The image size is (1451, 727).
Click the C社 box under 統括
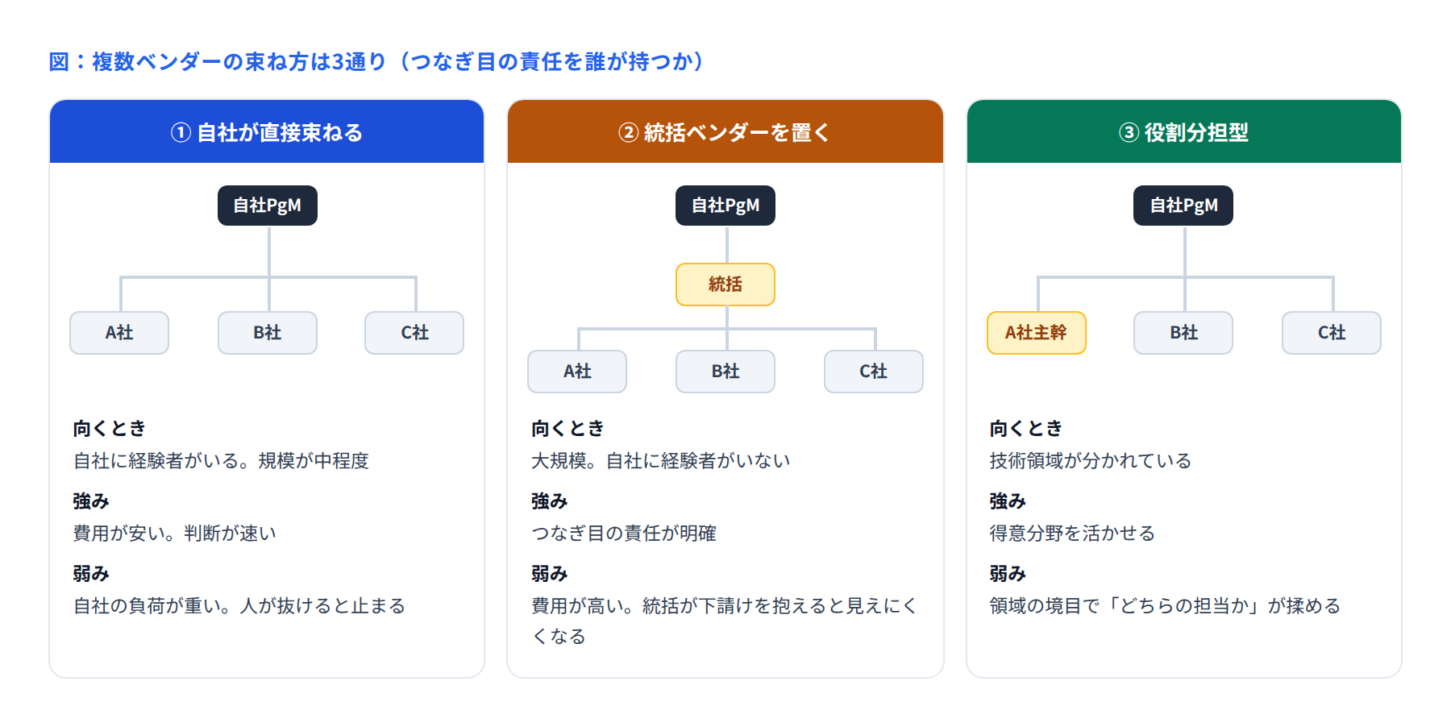click(x=874, y=372)
